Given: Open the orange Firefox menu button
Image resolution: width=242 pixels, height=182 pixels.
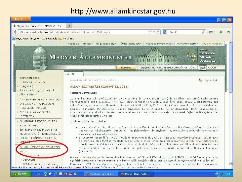Looking at the screenshot, I should tap(21, 19).
